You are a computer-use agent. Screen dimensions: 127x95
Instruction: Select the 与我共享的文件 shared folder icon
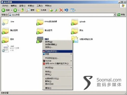tap(75, 40)
